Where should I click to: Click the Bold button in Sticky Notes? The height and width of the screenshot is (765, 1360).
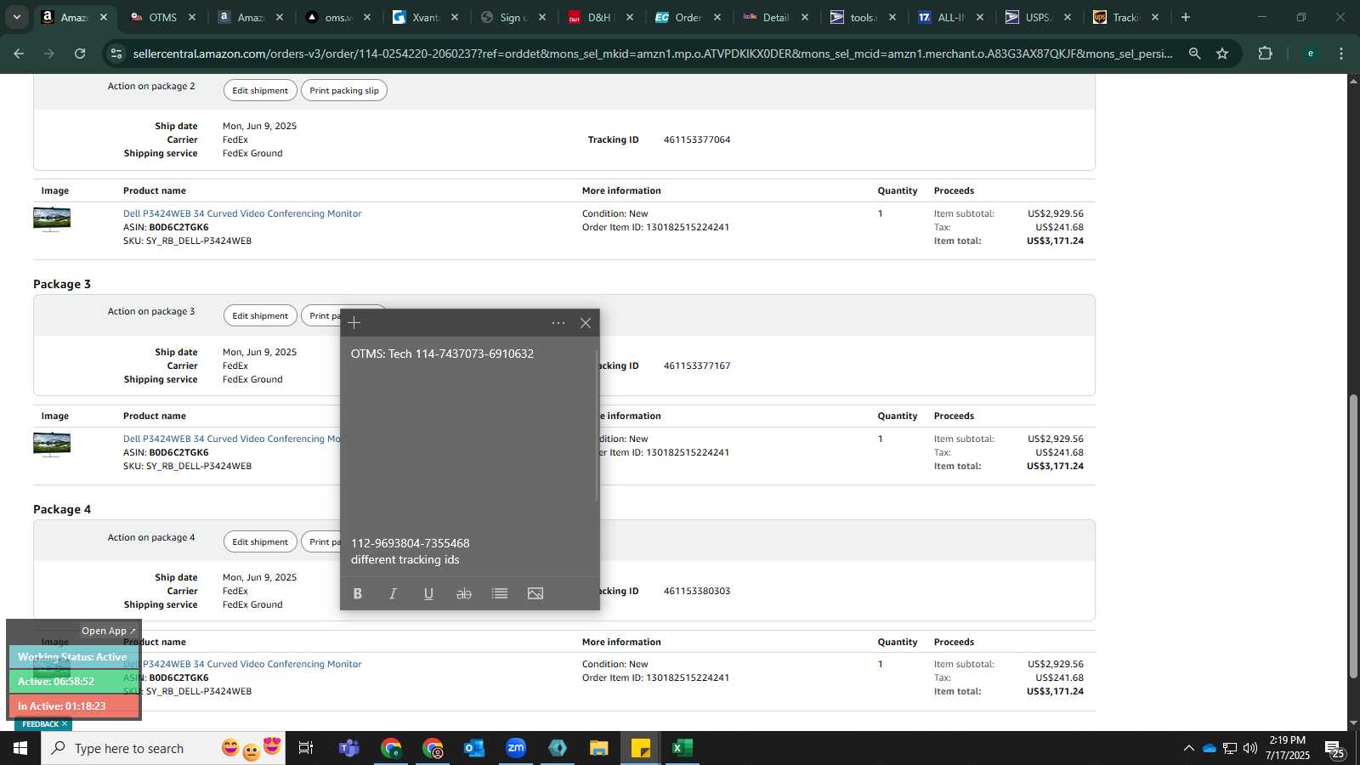(358, 593)
